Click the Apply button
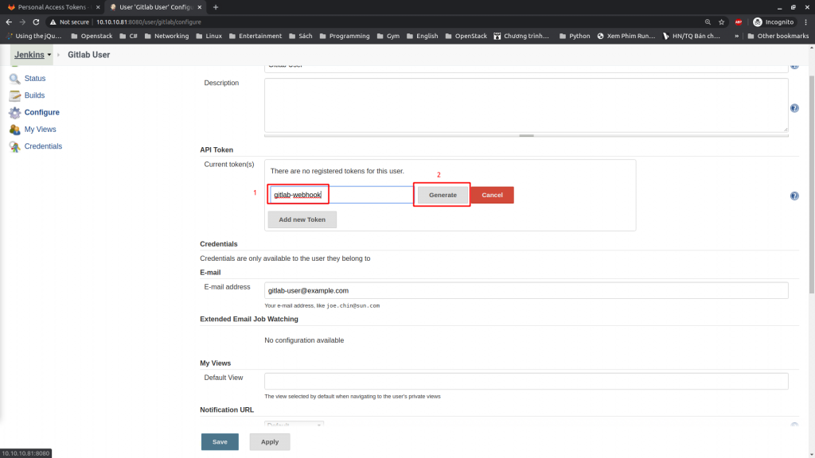This screenshot has height=458, width=815. [270, 442]
